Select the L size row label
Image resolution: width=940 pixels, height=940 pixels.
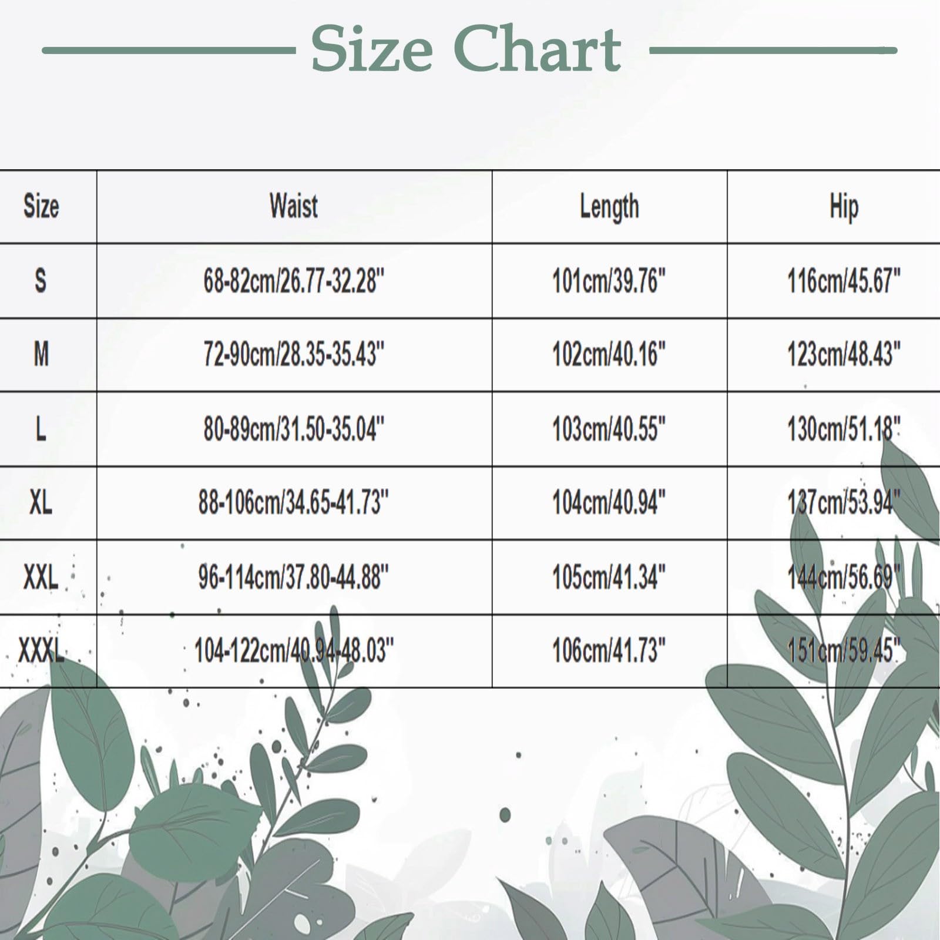41,429
